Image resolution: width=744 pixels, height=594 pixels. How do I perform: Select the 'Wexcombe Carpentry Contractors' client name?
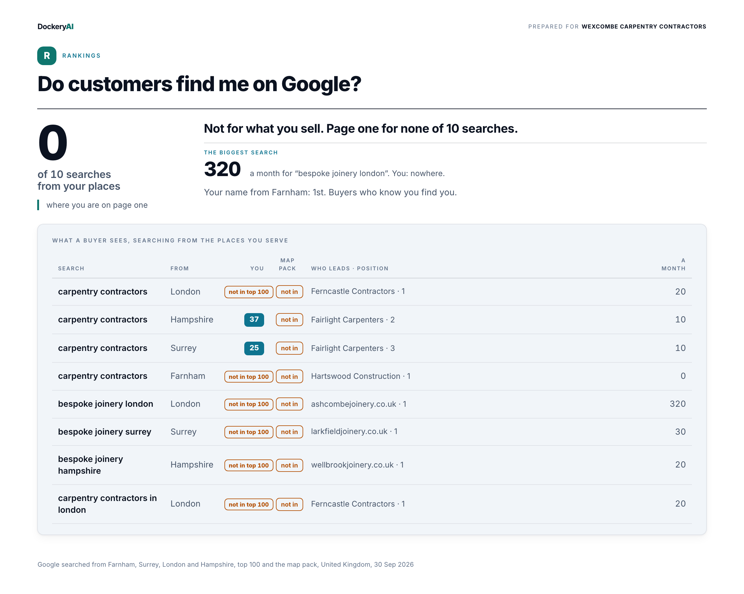tap(644, 27)
